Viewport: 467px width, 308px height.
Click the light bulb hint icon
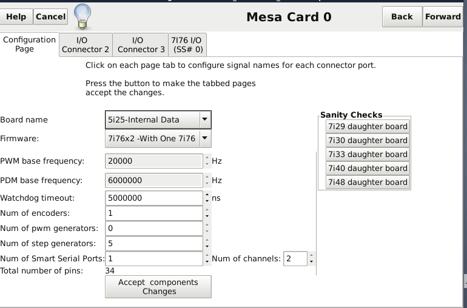click(x=82, y=17)
